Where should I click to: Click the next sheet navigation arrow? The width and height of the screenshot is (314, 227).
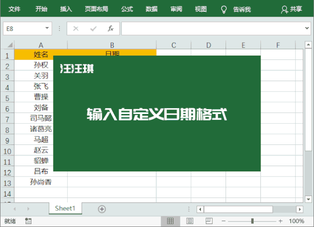28,209
